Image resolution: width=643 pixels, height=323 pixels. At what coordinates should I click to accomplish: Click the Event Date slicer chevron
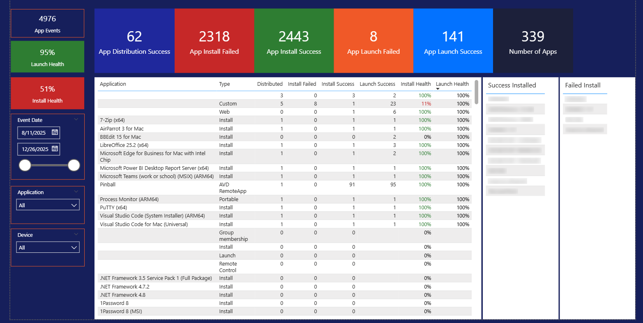point(76,120)
